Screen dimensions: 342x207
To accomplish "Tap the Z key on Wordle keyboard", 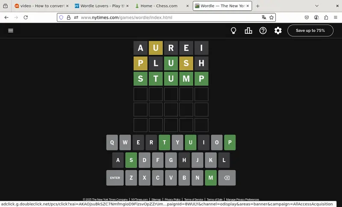I will pyautogui.click(x=131, y=178).
